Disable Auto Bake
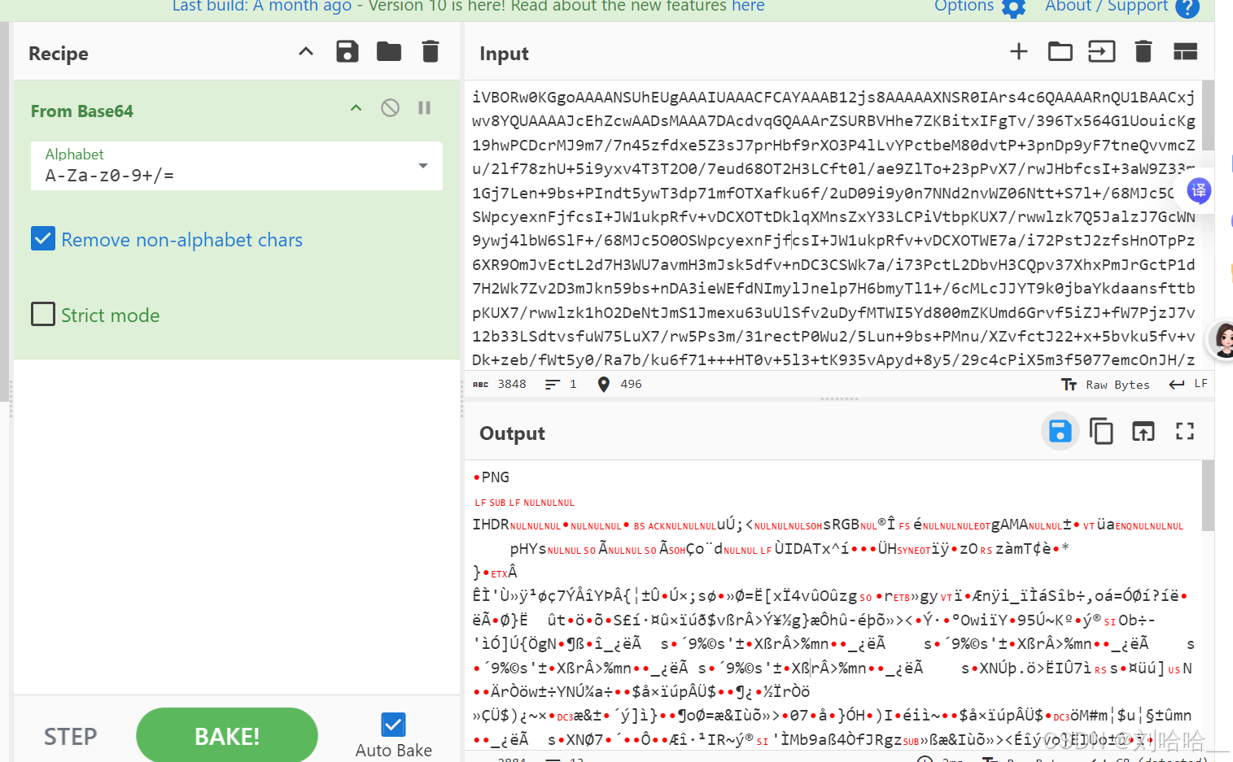 [393, 725]
